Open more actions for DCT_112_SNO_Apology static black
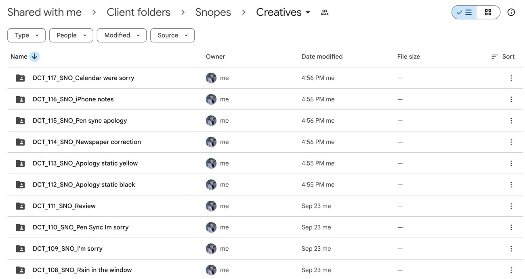This screenshot has width=525, height=279. pyautogui.click(x=511, y=185)
